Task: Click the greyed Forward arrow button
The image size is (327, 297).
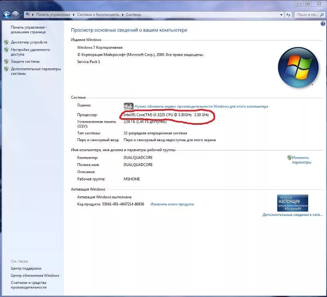Action: click(x=15, y=15)
